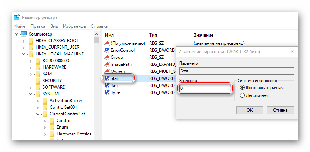This screenshot has height=152, width=310.
Task: Select the HARDWARE folder icon
Action: coord(37,67)
